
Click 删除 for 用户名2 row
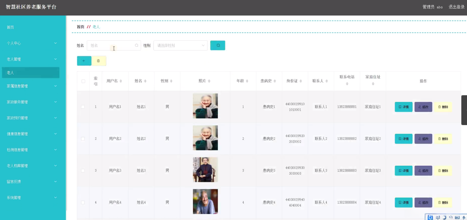(443, 139)
